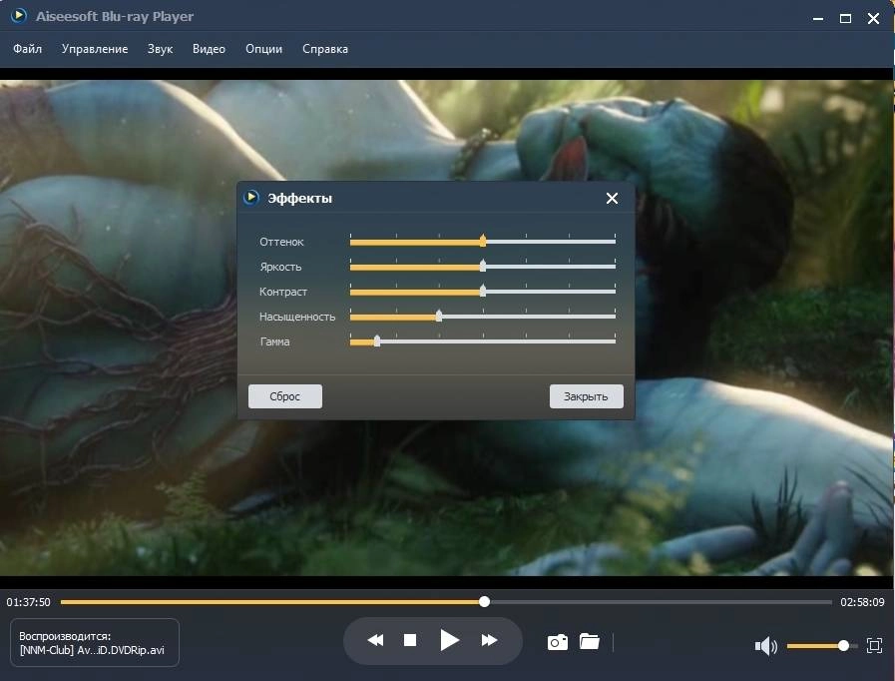Close the Aiseesoft Blu-ray Player window
895x681 pixels.
tap(873, 18)
